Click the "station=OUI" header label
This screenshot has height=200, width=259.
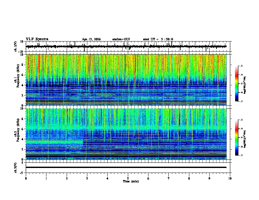click(x=121, y=39)
